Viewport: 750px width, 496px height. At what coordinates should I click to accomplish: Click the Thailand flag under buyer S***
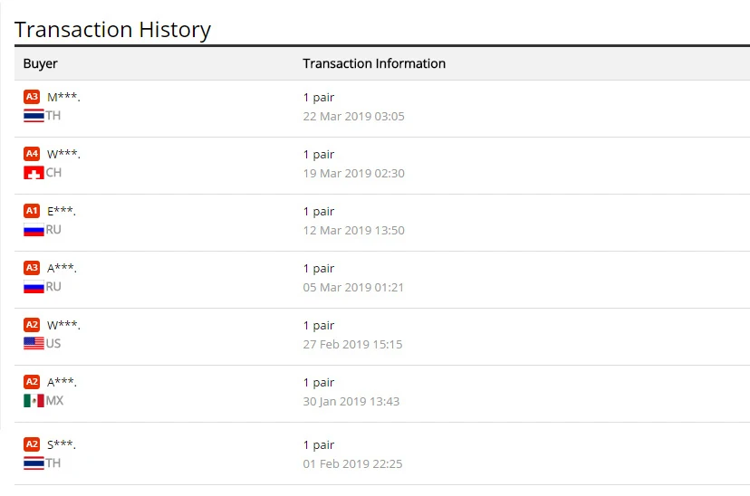point(34,463)
